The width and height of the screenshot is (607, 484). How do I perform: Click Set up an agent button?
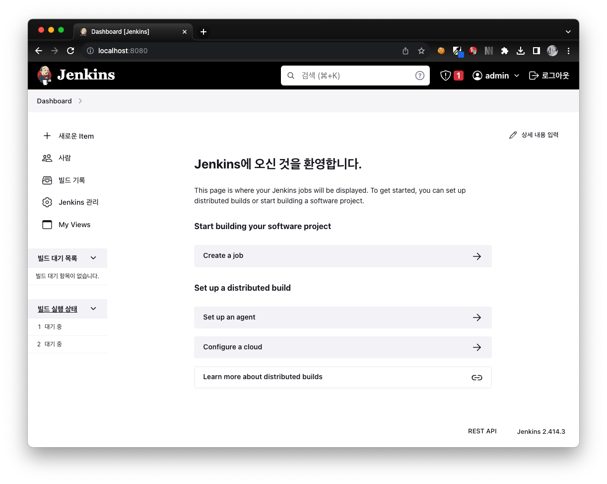point(343,318)
